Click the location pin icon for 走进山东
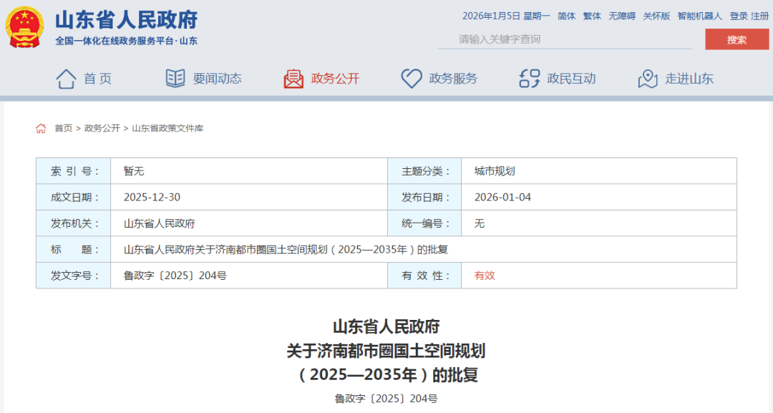Screen dimensions: 773x413 [x=648, y=79]
